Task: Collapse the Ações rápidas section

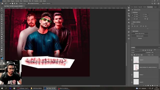Action: tap(132, 31)
